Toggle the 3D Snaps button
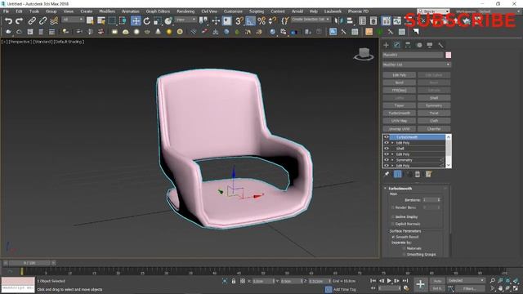523x294 pixels. click(239, 21)
